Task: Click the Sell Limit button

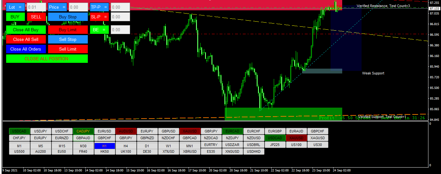Action: coord(68,49)
